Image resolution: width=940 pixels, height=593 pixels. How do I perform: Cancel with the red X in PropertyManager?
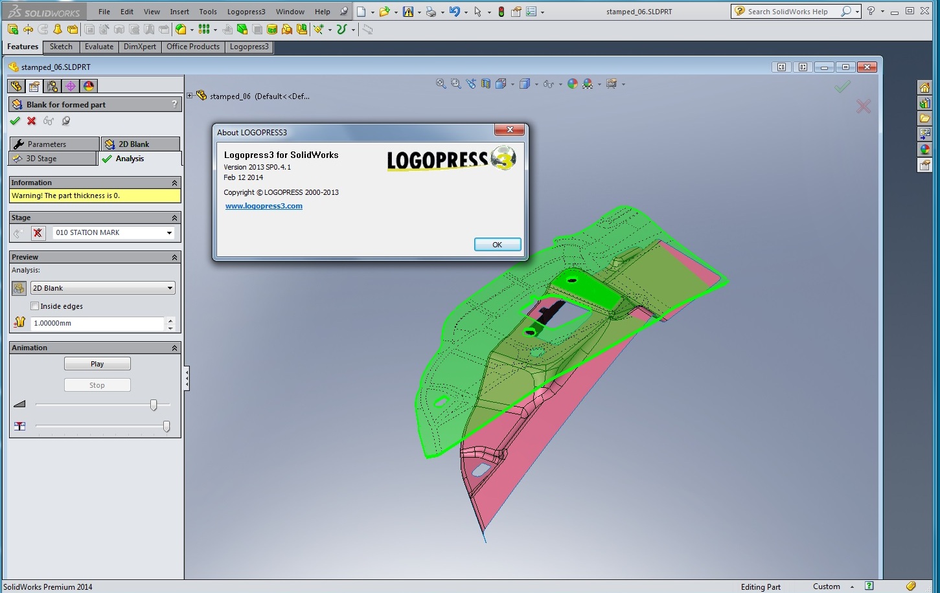(32, 121)
